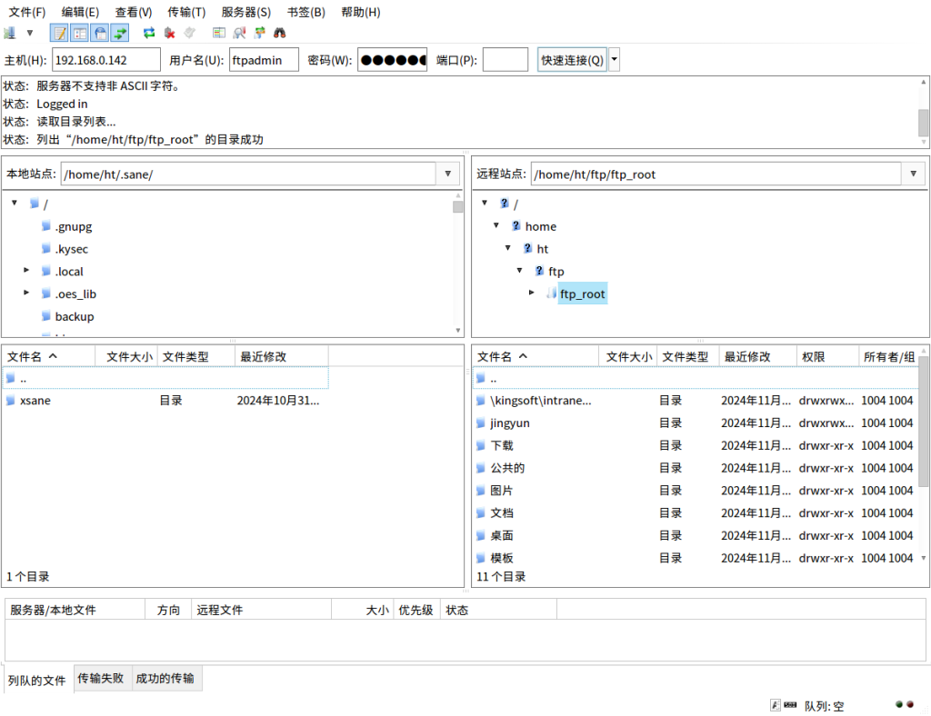Select .kysec folder in local tree

[x=71, y=249]
